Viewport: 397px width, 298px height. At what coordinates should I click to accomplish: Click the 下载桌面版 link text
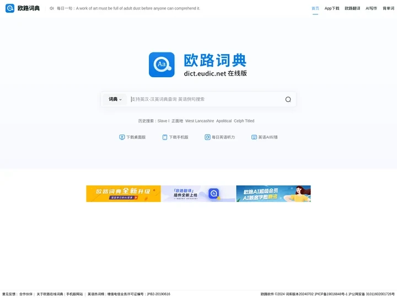tap(136, 137)
